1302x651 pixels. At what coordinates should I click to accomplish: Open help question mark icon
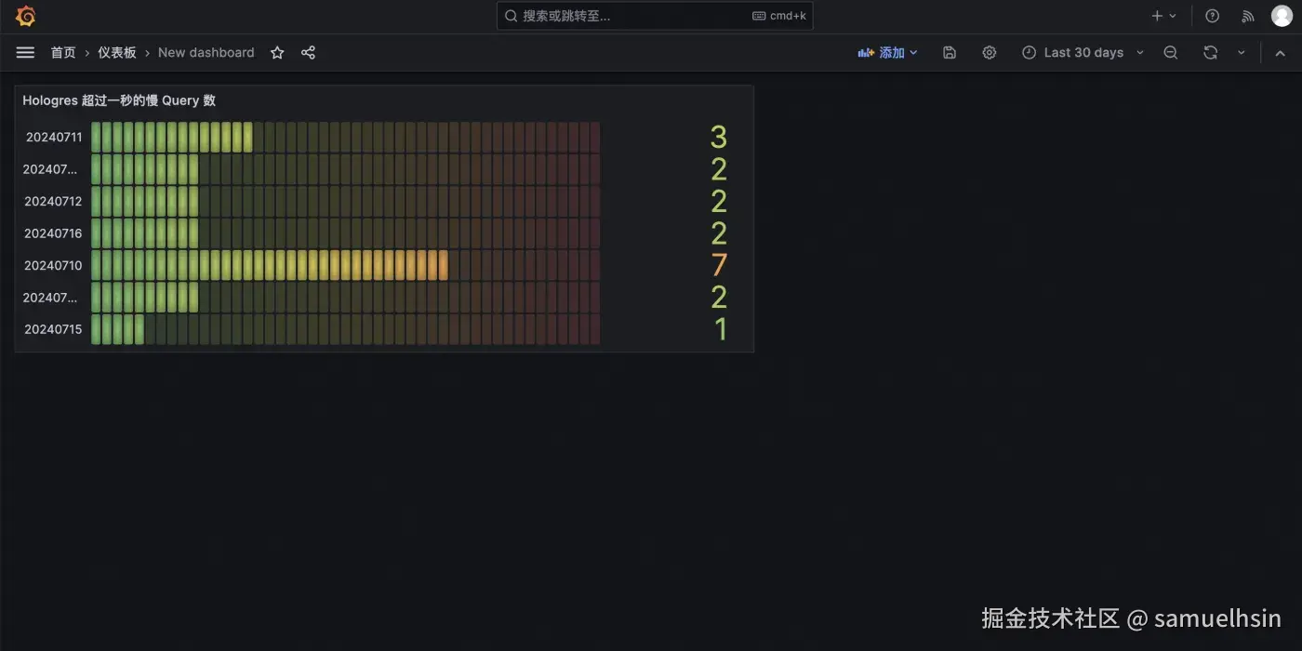point(1212,16)
